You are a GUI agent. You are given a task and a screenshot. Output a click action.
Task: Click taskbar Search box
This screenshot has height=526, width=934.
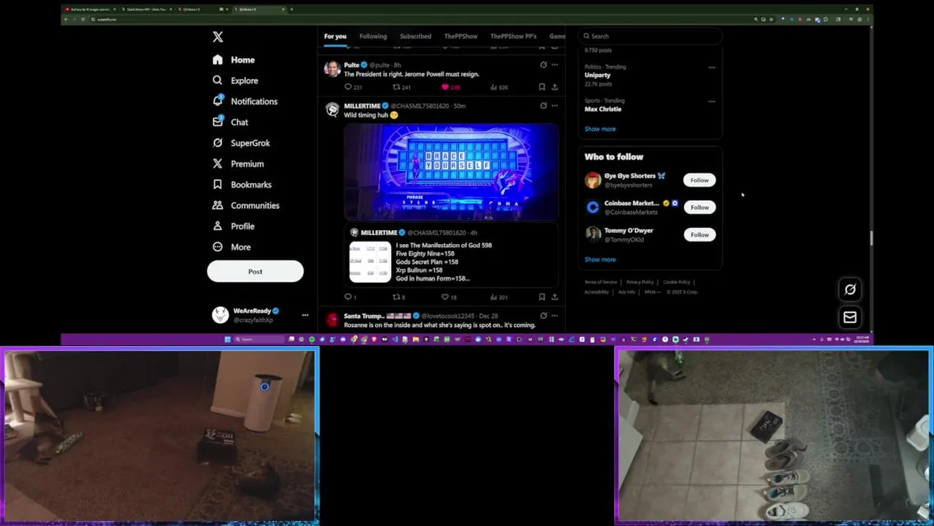(x=259, y=339)
